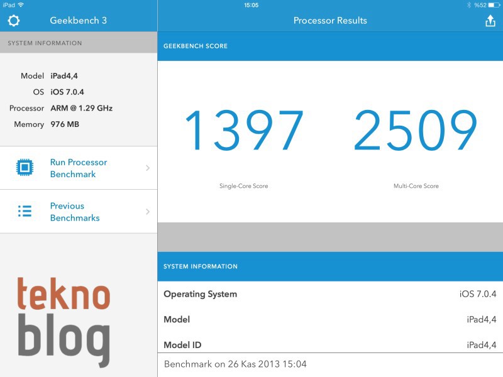The height and width of the screenshot is (377, 503).
Task: Tap the Geekbench 3 title
Action: click(x=78, y=21)
